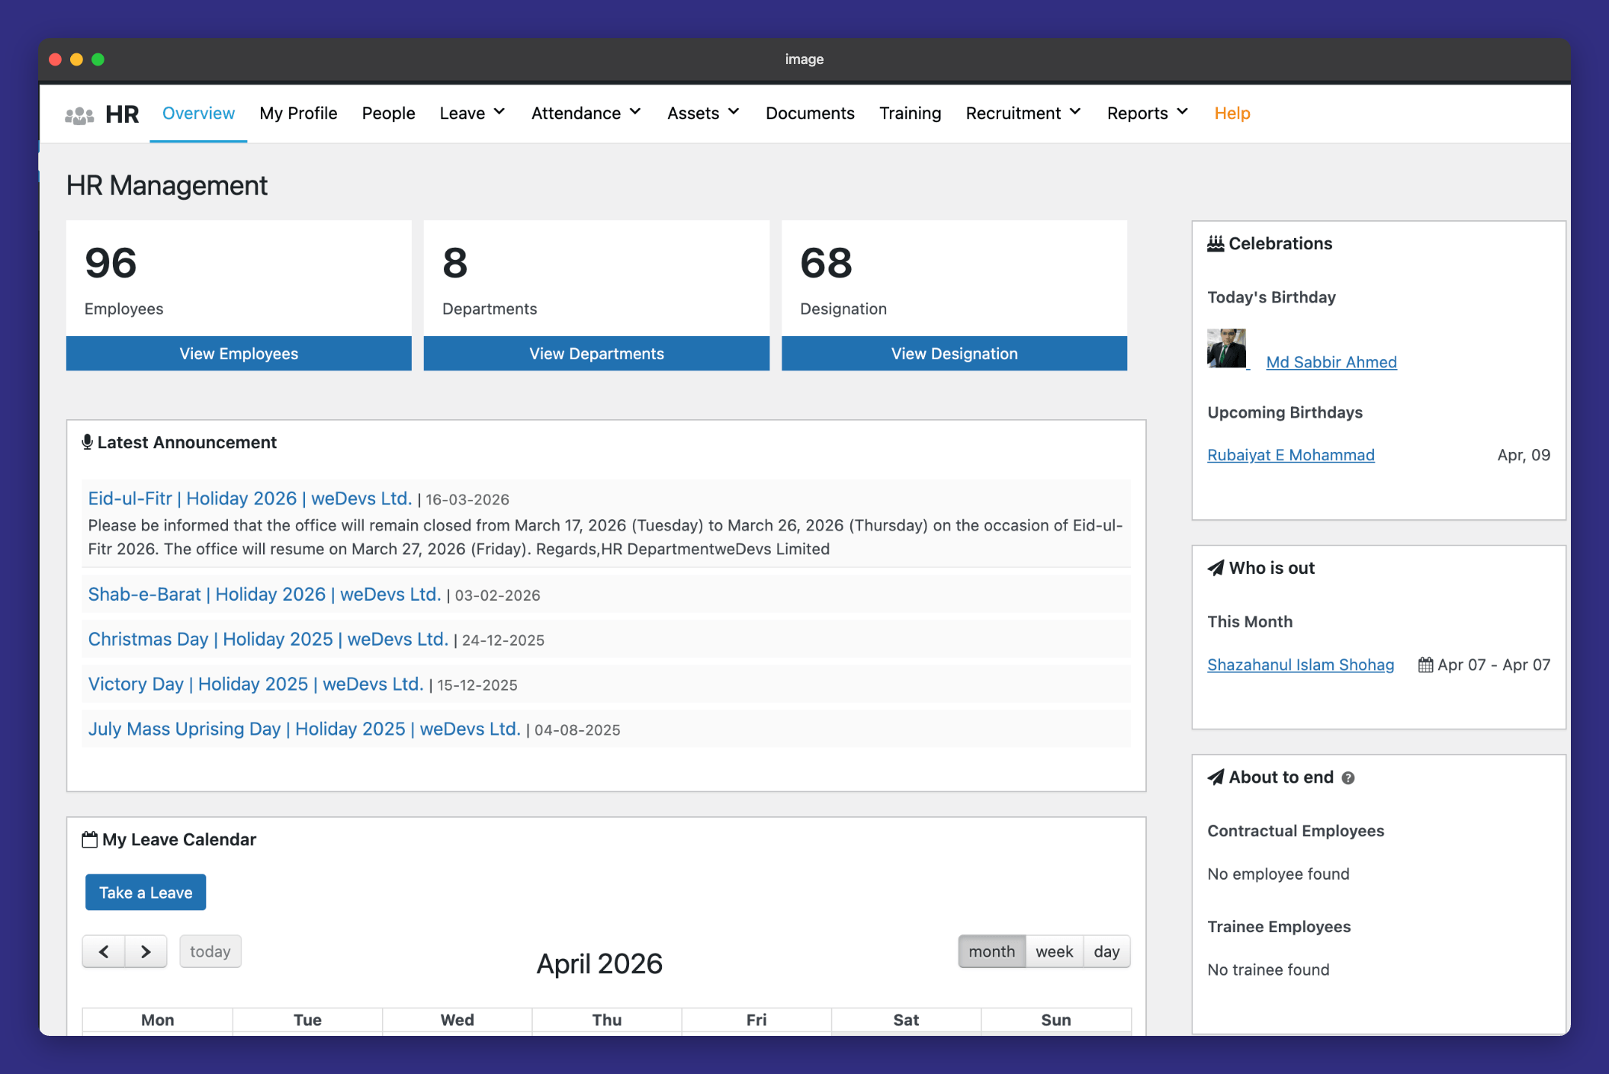Click the About to end help question icon
Image resolution: width=1609 pixels, height=1074 pixels.
(1347, 778)
